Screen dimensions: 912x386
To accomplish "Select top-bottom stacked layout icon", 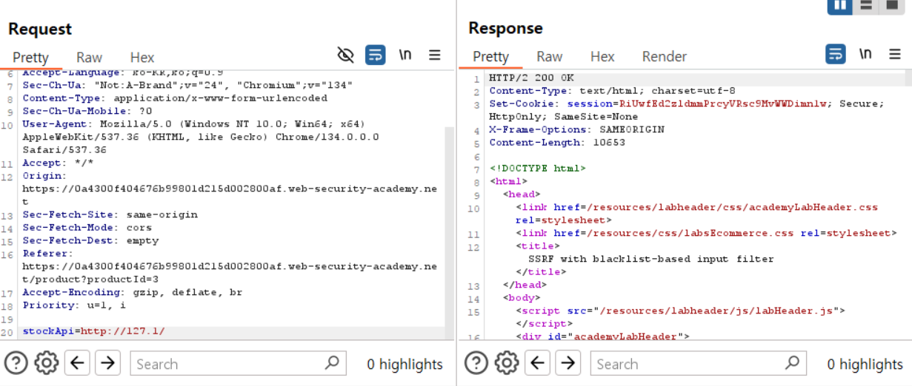I will pyautogui.click(x=865, y=5).
